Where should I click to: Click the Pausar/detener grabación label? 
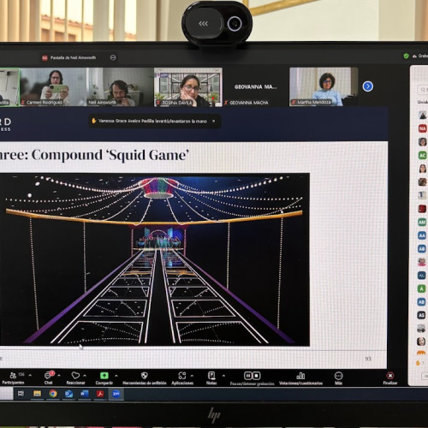tap(253, 383)
